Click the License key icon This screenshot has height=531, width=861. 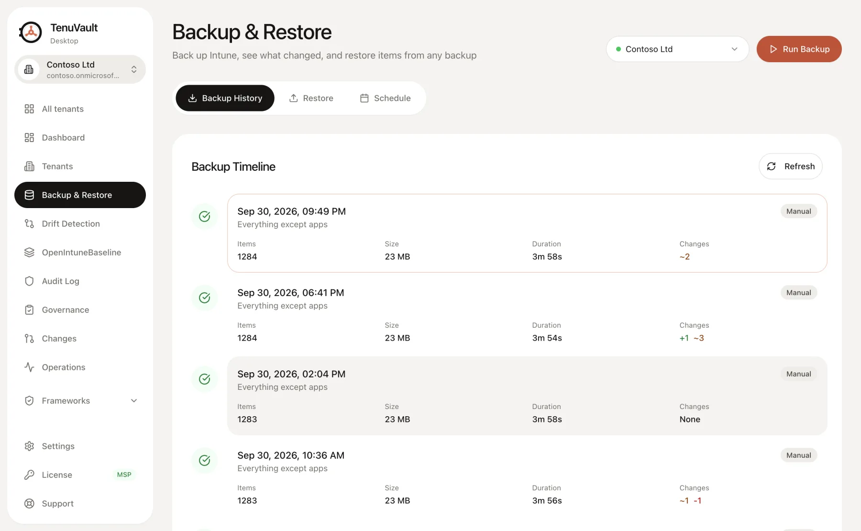[x=29, y=475]
